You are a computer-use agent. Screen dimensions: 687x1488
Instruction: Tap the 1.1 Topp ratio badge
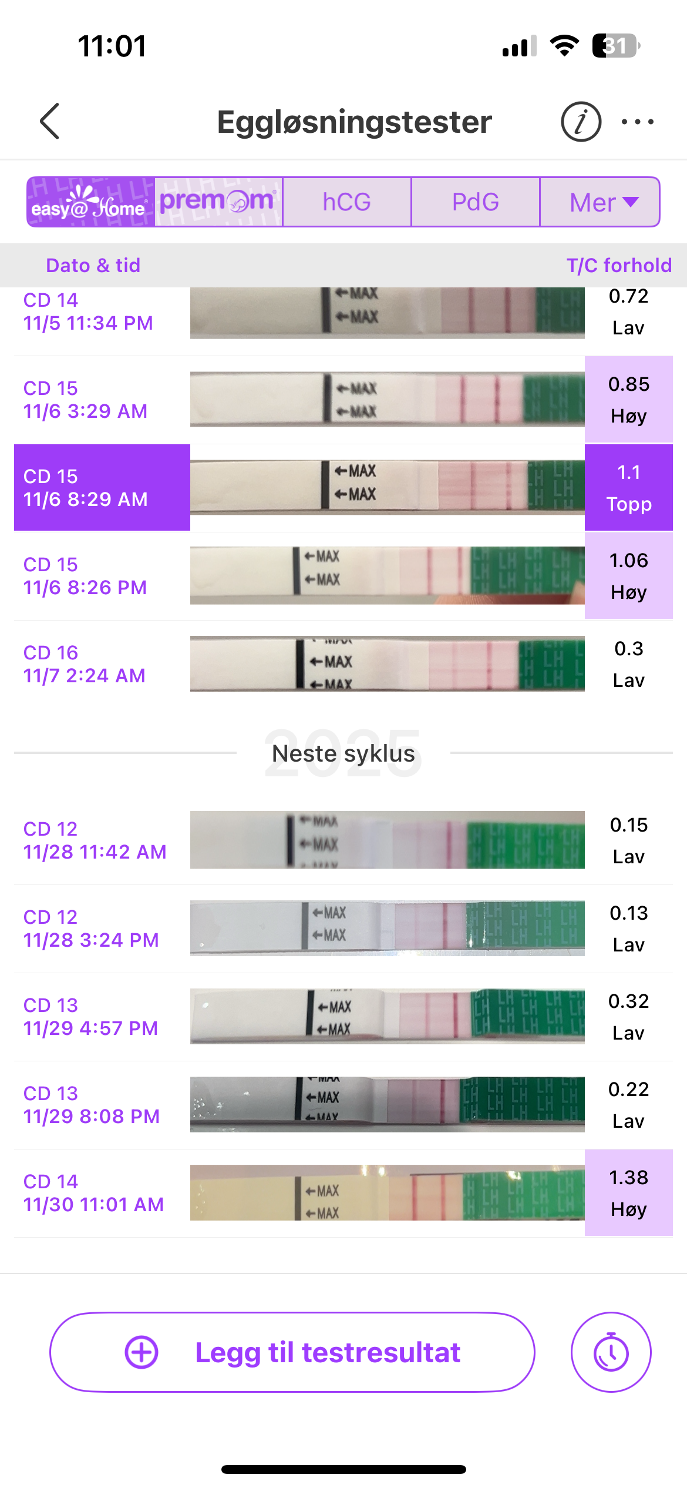628,488
